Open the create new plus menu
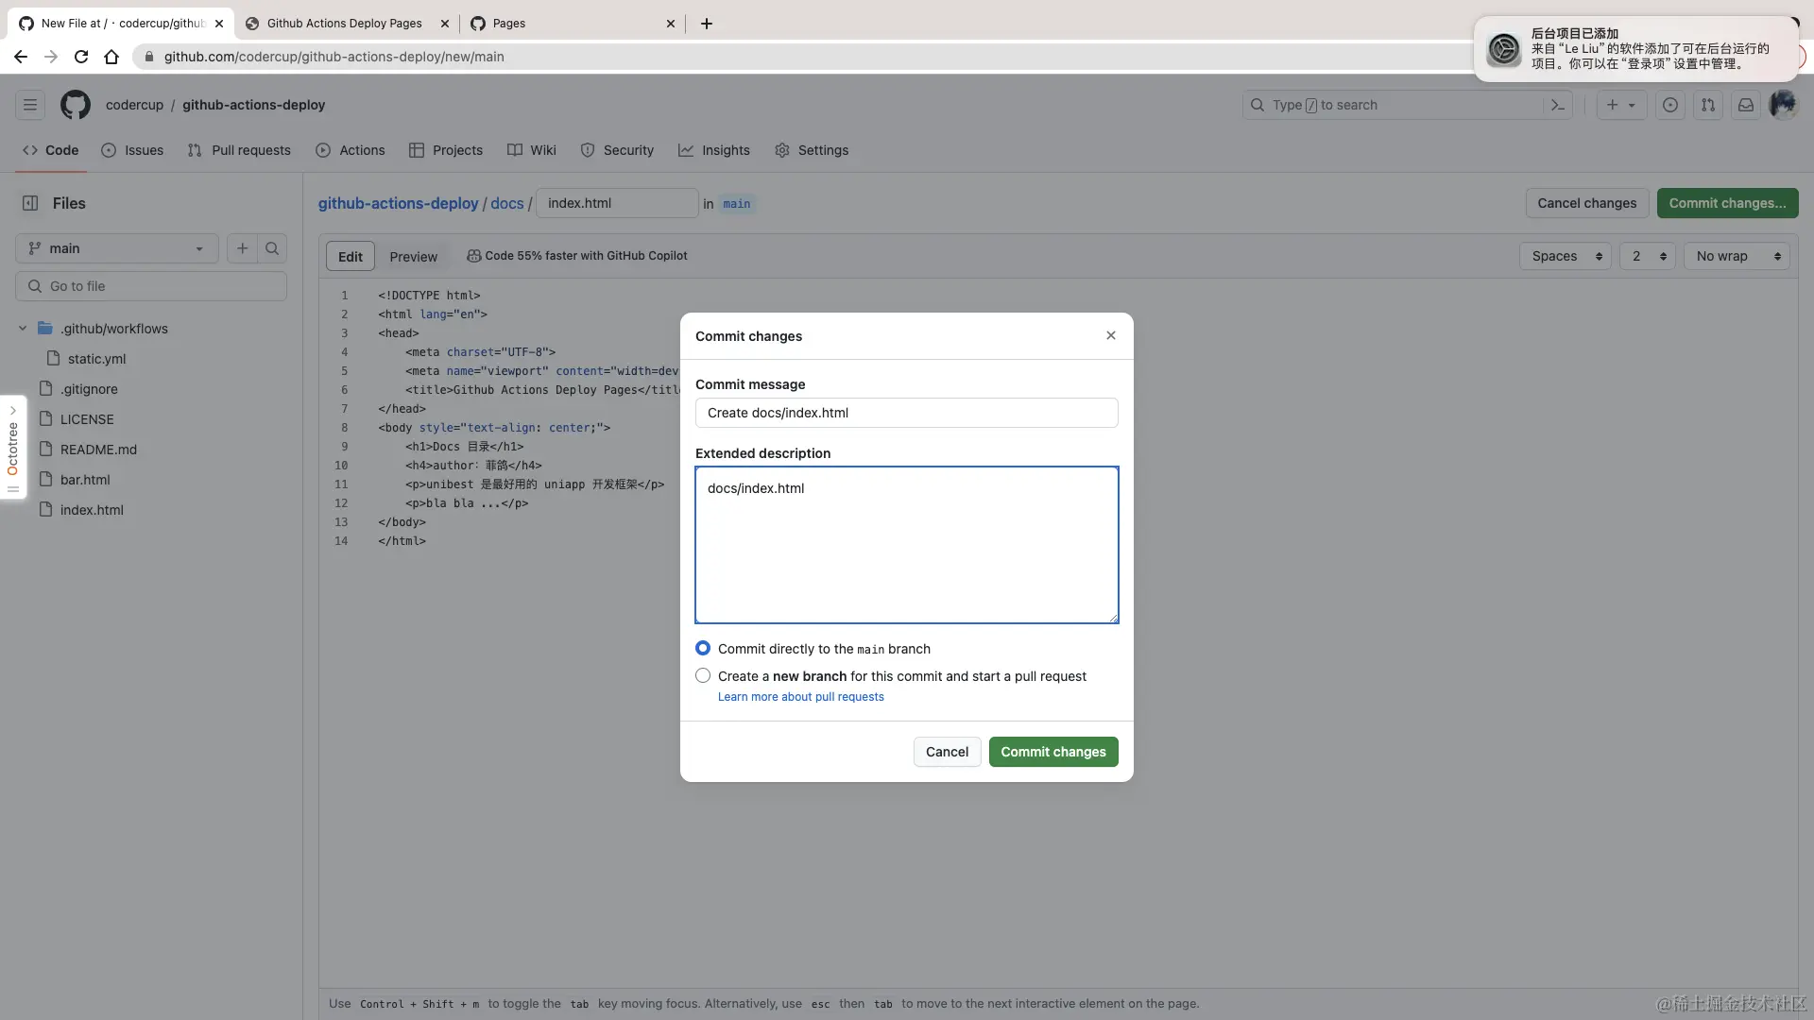The image size is (1814, 1020). coord(1621,105)
